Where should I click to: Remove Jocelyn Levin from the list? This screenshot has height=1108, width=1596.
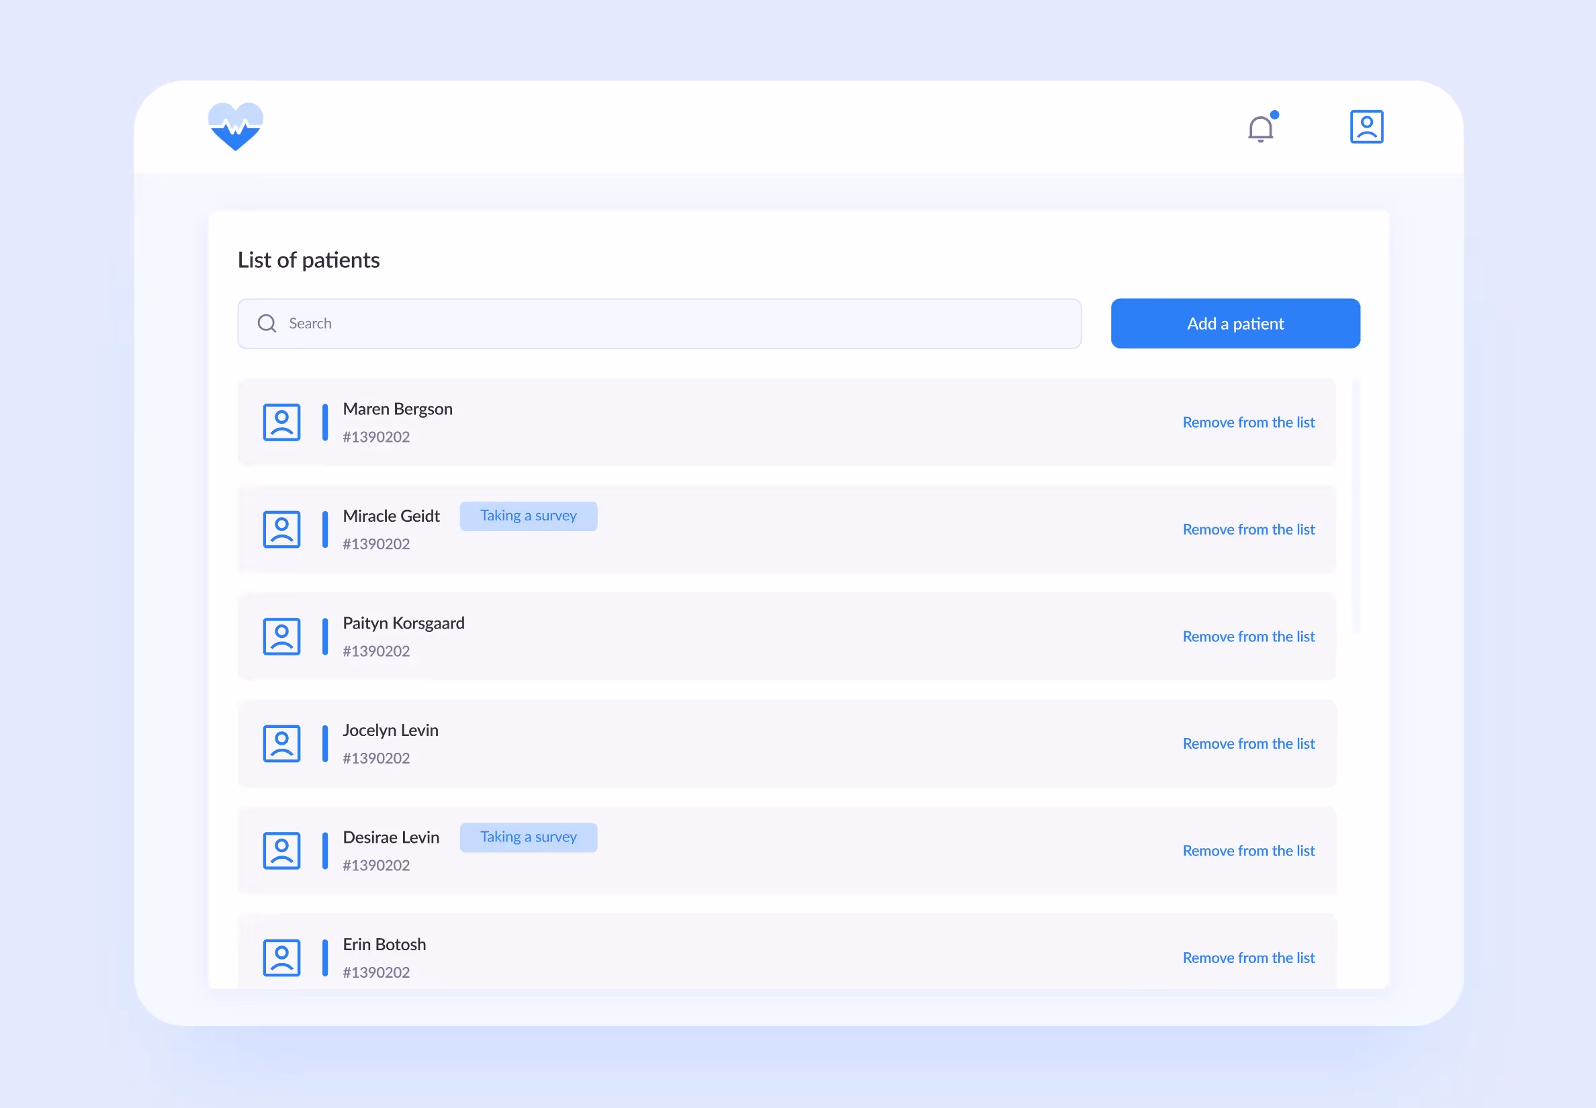pos(1248,743)
